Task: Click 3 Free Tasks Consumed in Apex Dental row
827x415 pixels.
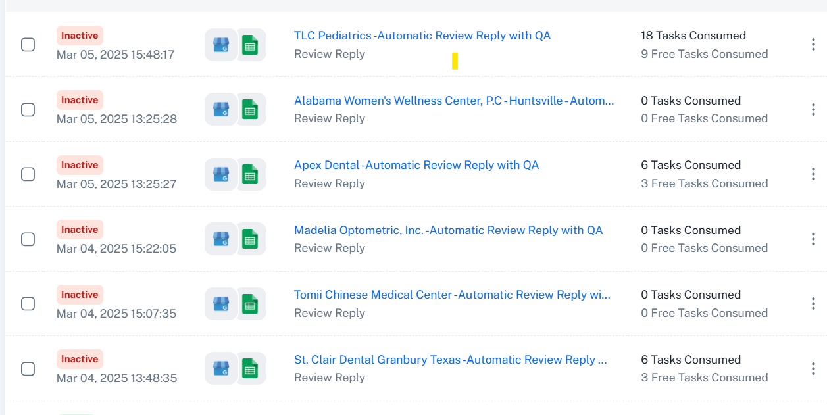Action: click(x=705, y=183)
